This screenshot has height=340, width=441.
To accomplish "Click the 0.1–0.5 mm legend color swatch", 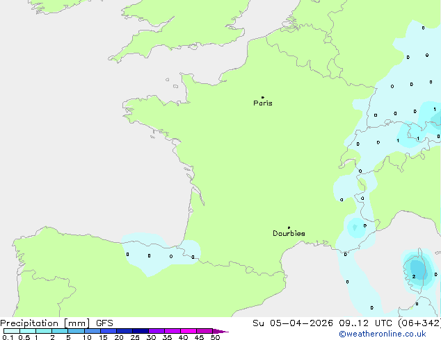I will coord(12,331).
